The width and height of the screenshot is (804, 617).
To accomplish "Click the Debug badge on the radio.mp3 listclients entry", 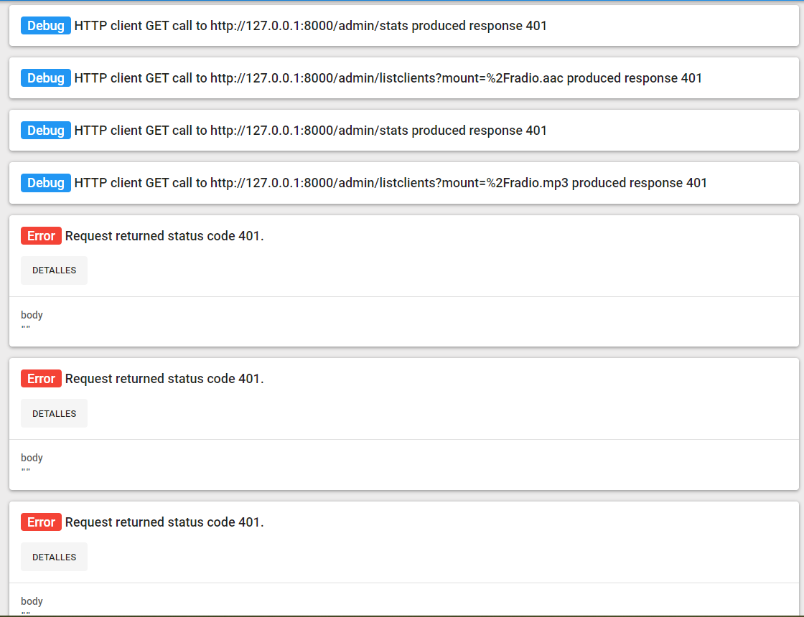I will click(x=45, y=182).
